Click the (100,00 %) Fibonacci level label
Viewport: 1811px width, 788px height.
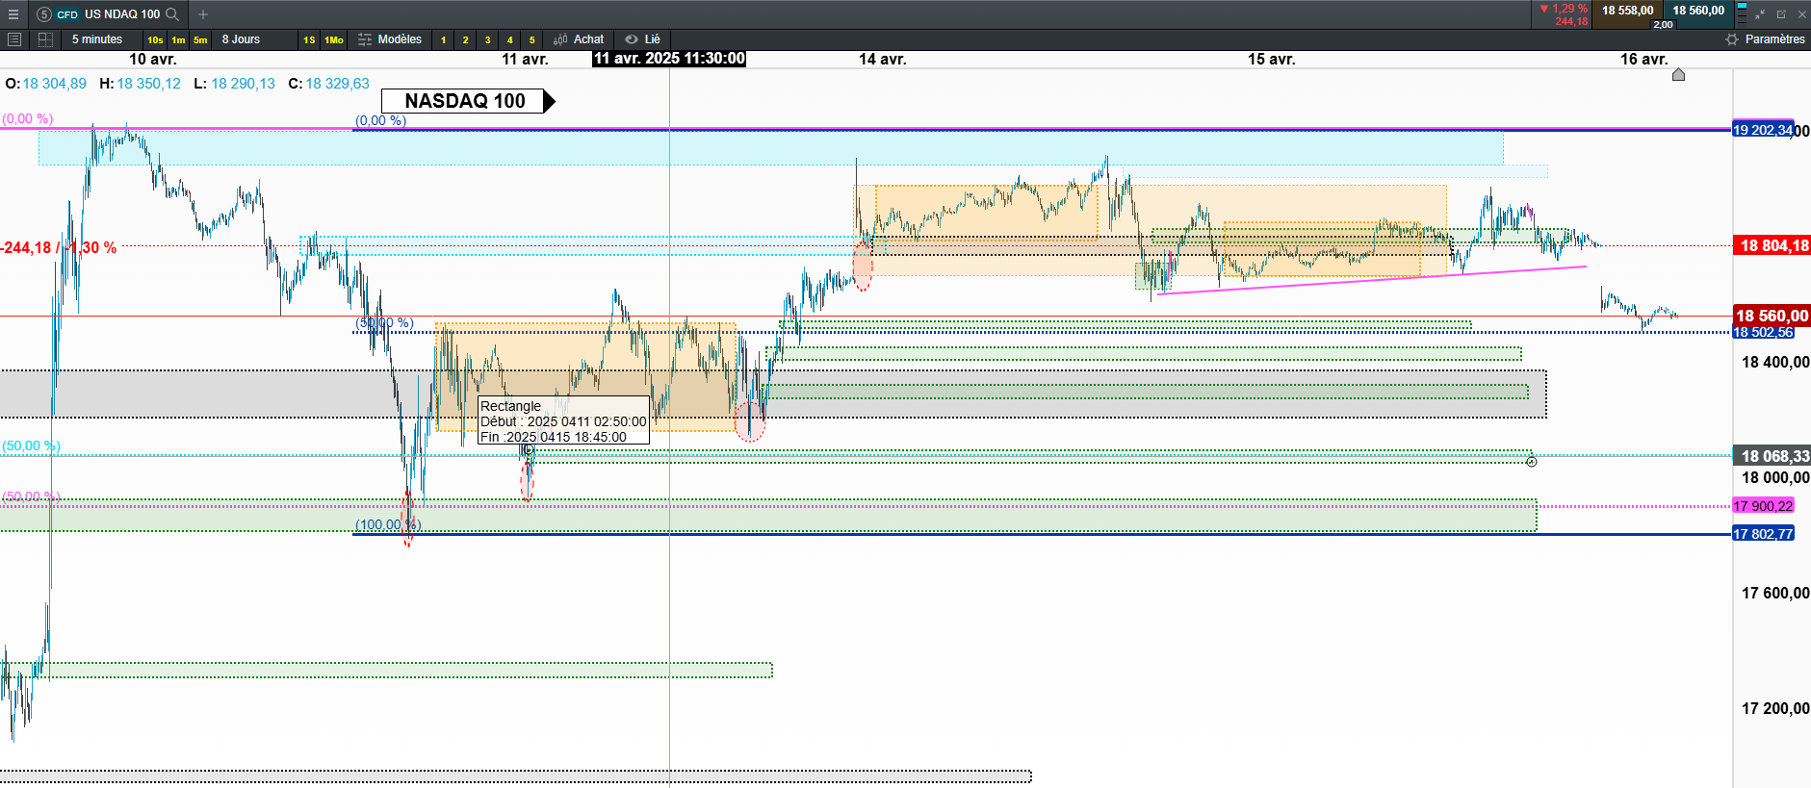[x=388, y=524]
